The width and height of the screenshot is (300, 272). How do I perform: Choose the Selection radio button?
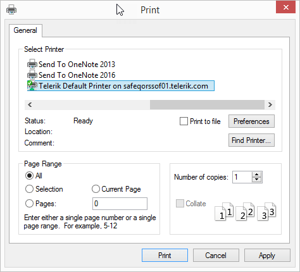point(29,189)
